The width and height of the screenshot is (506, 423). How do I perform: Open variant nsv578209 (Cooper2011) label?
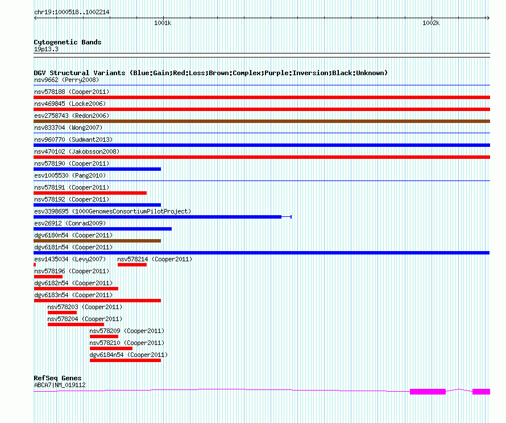coord(127,331)
